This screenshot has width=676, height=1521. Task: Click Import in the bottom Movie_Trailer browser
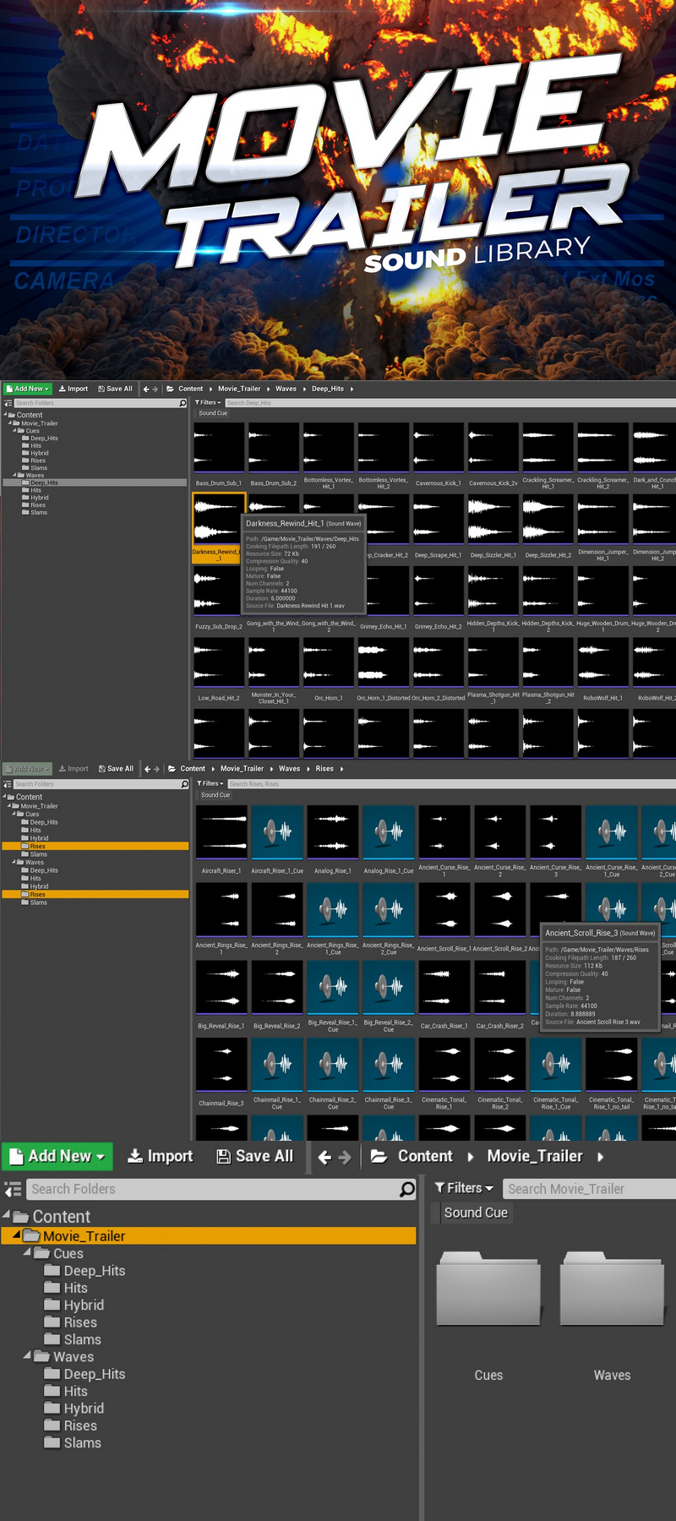point(160,1156)
